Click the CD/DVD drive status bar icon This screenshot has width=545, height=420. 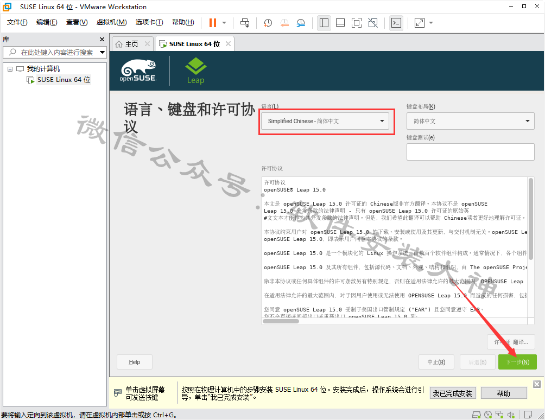tap(488, 415)
